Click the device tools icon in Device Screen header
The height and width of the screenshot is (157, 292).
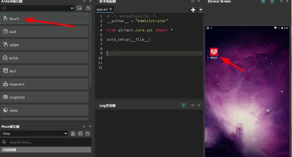coord(272,1)
